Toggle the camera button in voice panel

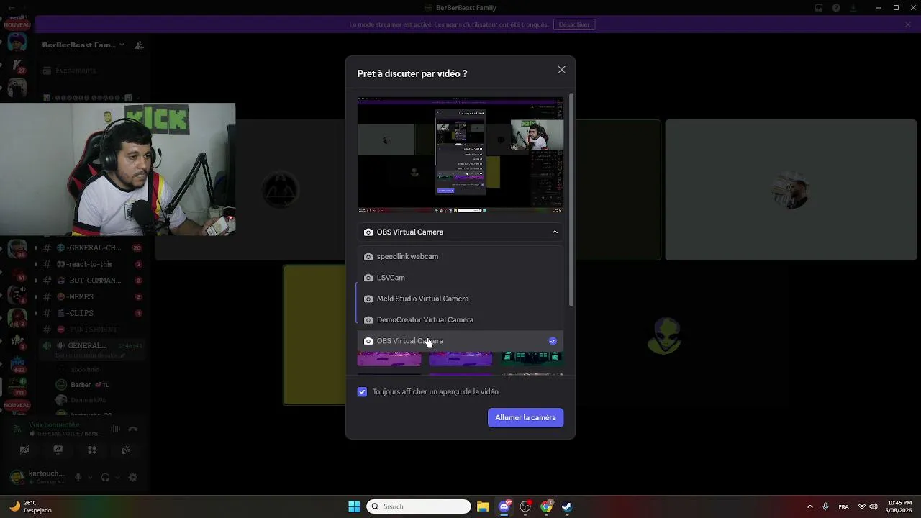[x=24, y=450]
